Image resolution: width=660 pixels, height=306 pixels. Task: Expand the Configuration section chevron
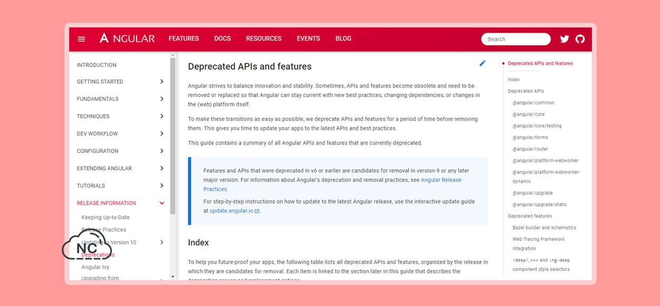162,151
